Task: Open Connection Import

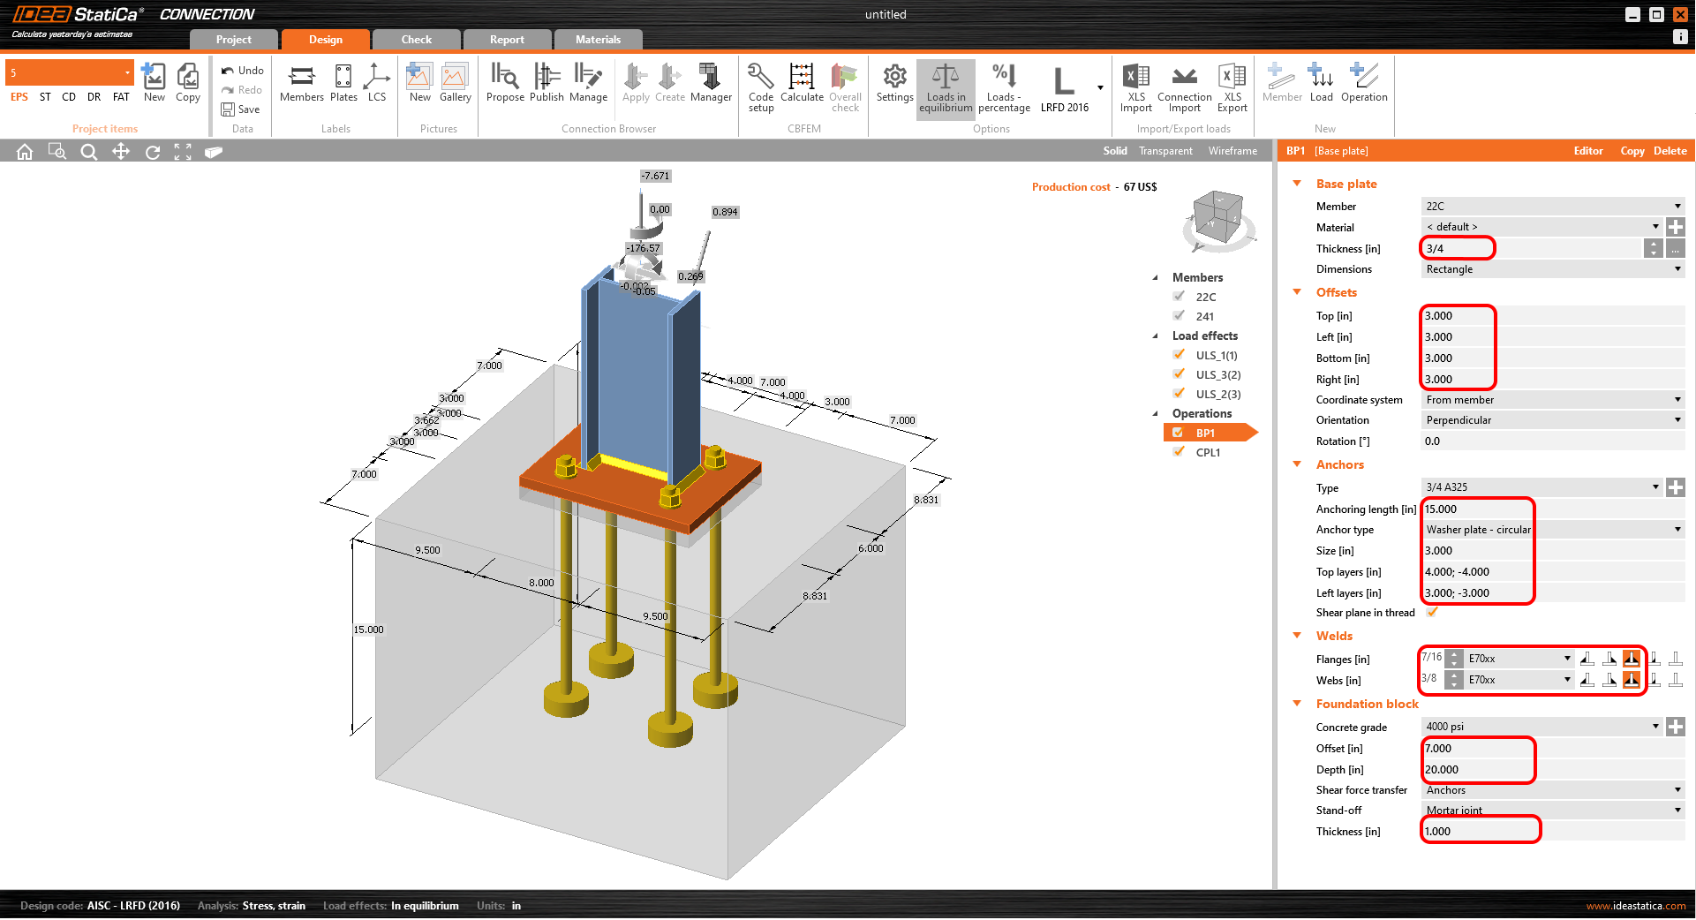Action: pyautogui.click(x=1183, y=87)
